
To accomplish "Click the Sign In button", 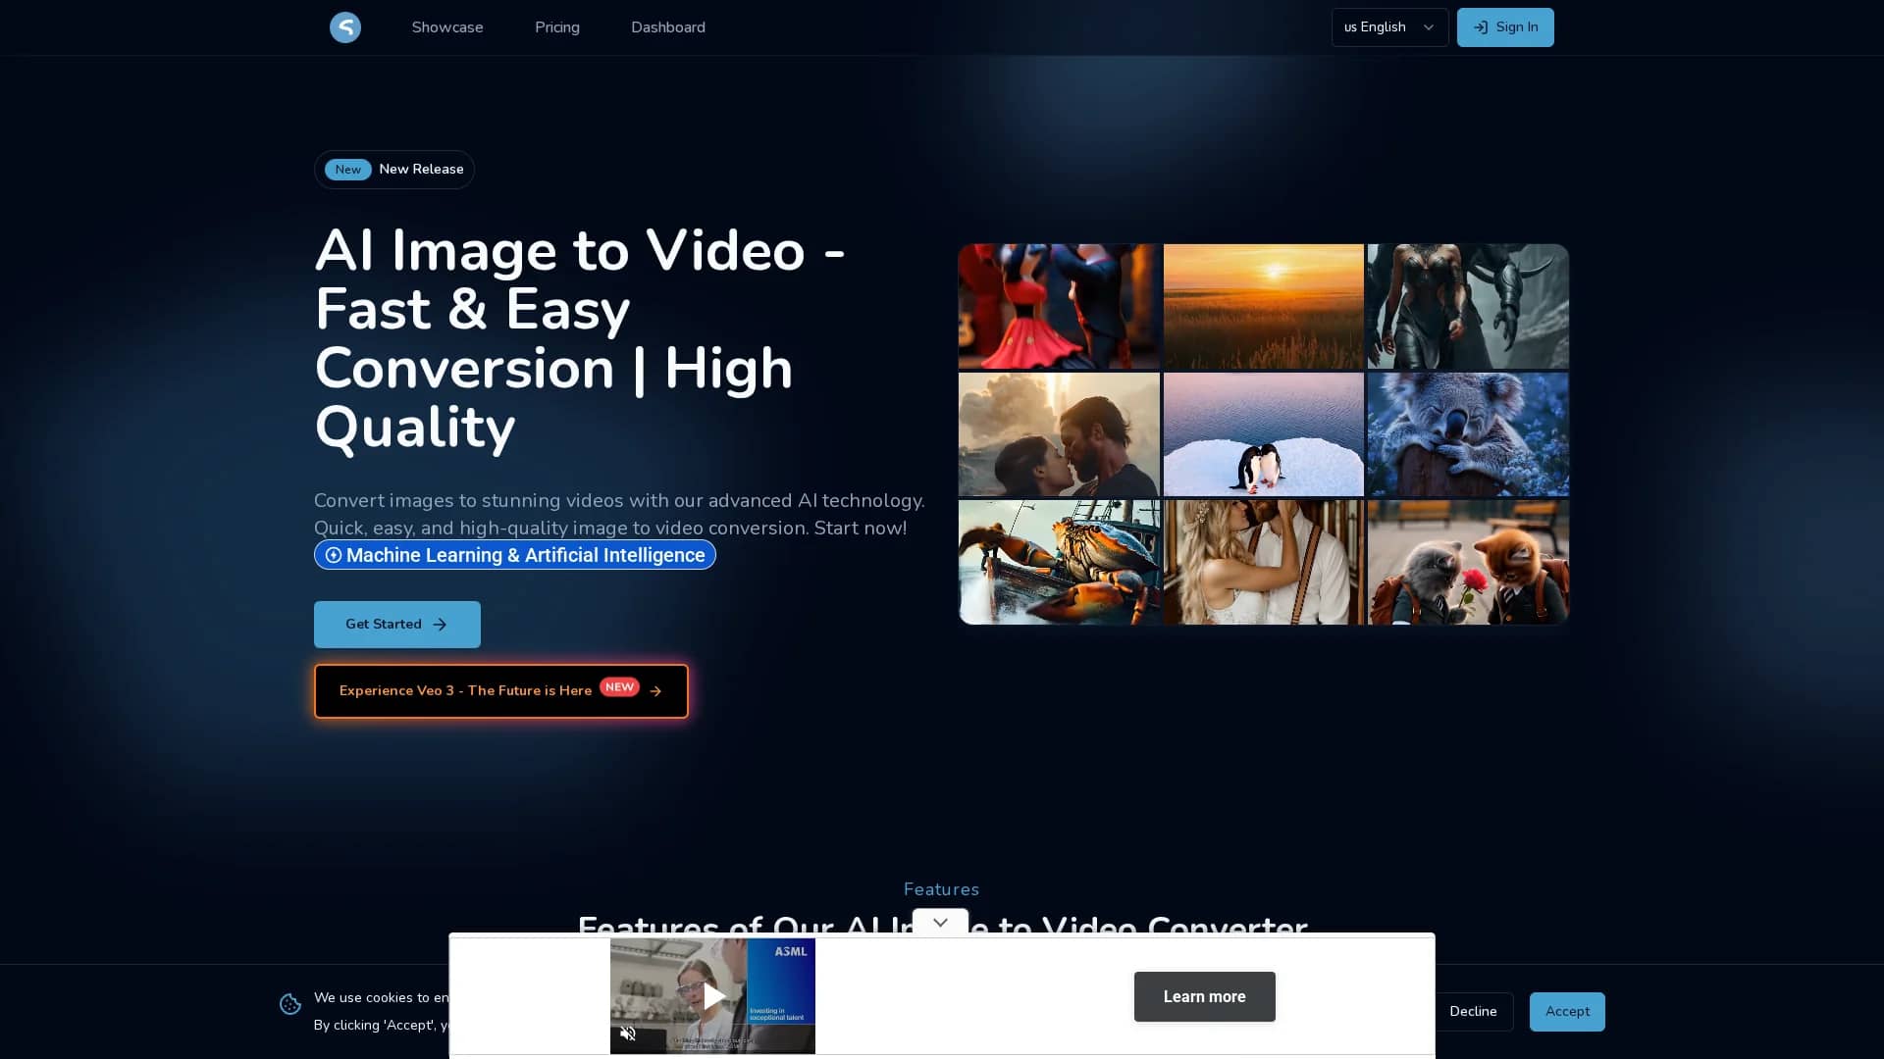I will 1505,27.
